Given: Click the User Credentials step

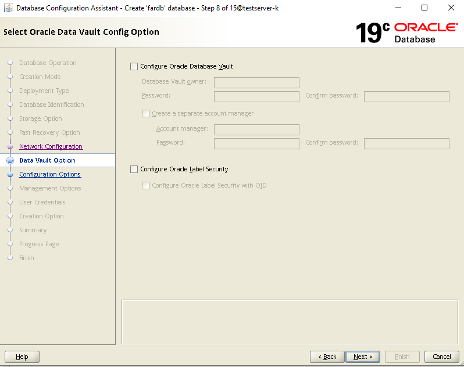Looking at the screenshot, I should (42, 202).
